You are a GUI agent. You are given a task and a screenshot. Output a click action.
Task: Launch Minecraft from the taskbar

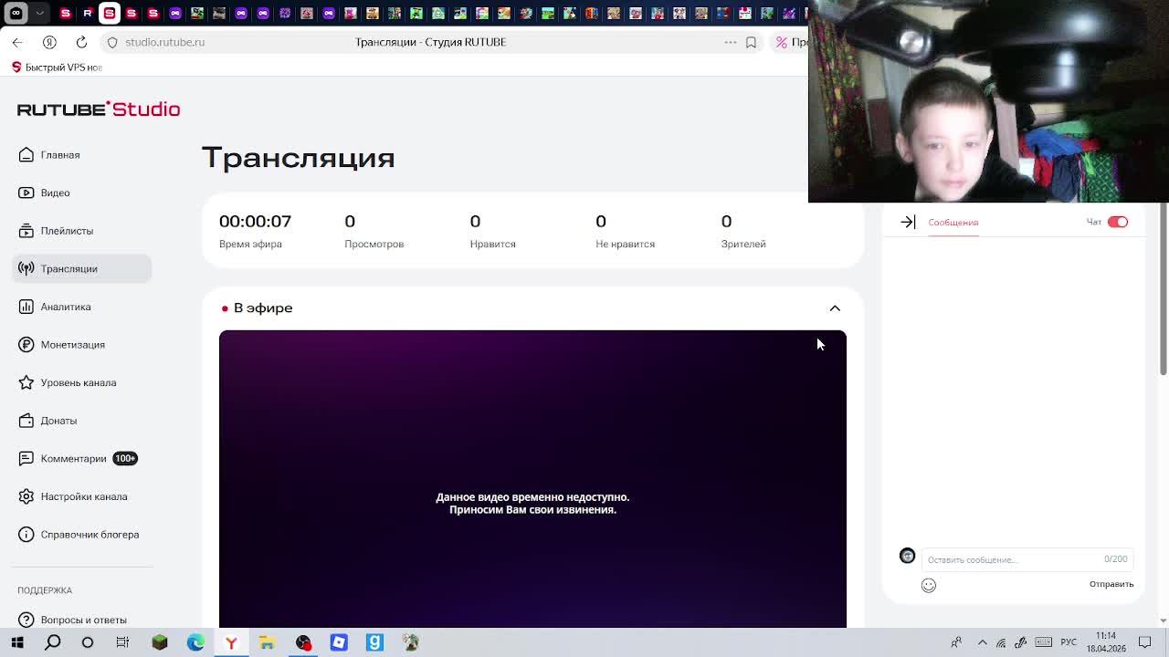[x=160, y=642]
